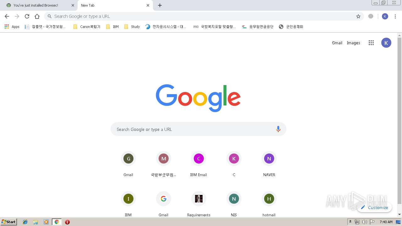Open Chrome's three-dot menu
Image resolution: width=402 pixels, height=226 pixels.
[x=395, y=16]
